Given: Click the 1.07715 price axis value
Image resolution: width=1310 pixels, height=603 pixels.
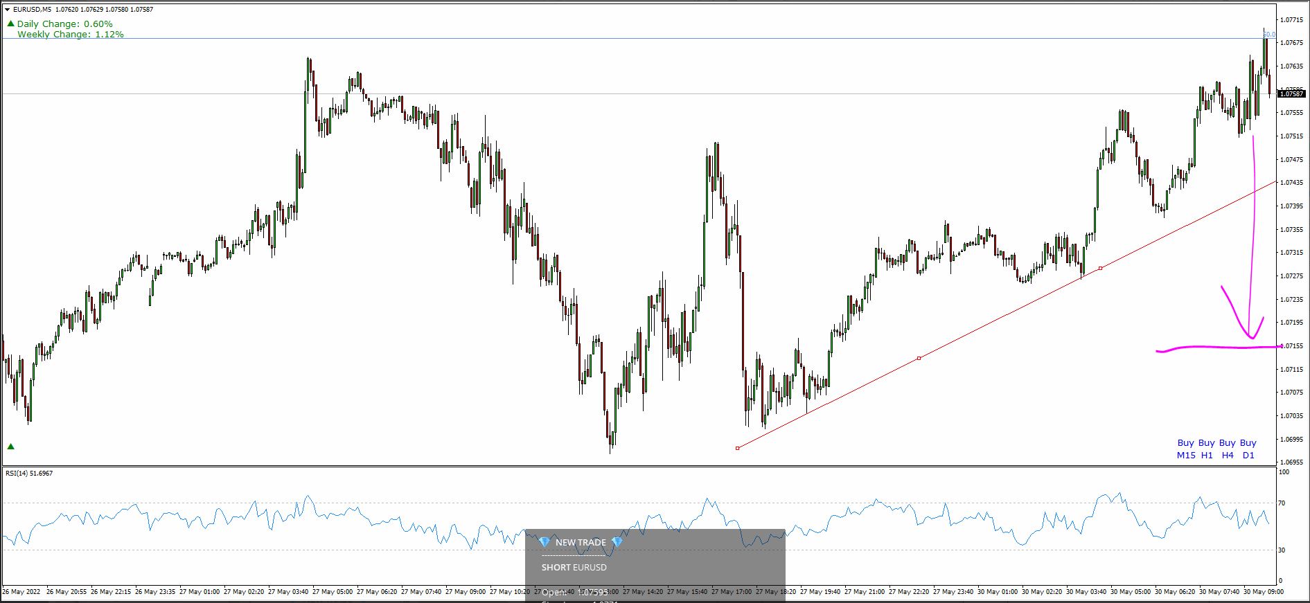Looking at the screenshot, I should point(1292,19).
